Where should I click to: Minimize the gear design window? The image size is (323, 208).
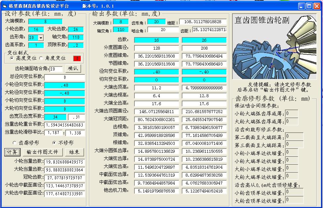301,6
